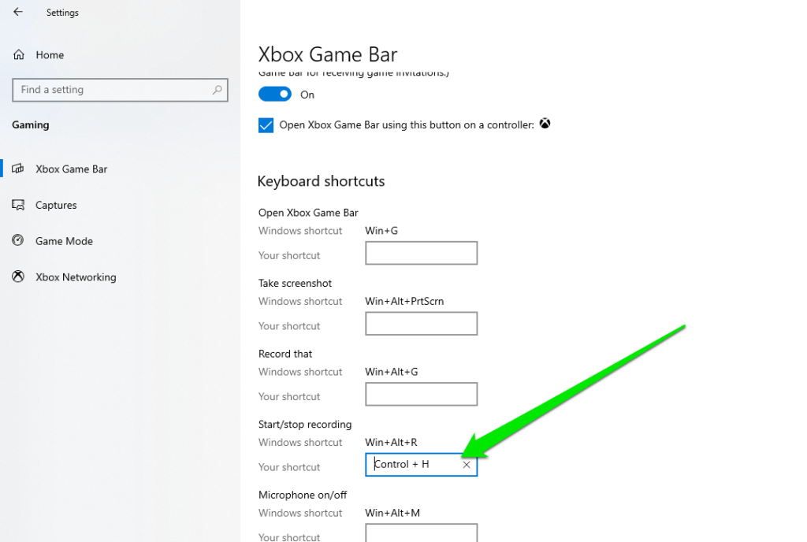Click inside the Open Xbox Game Bar shortcut box
807x542 pixels.
[x=421, y=253]
